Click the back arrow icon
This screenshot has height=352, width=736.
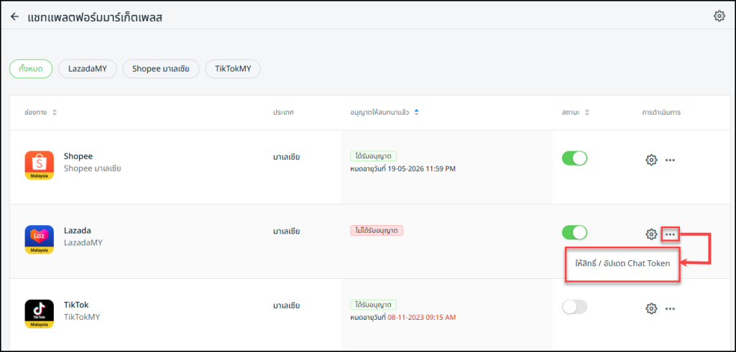[14, 16]
